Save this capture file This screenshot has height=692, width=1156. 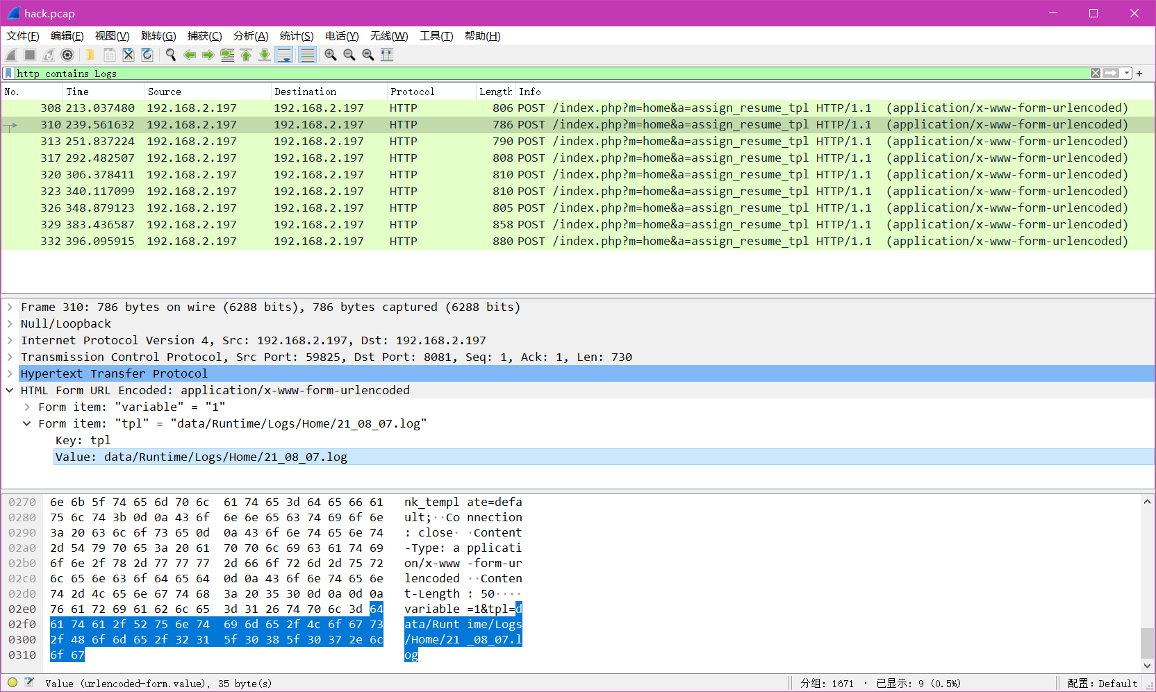click(109, 55)
